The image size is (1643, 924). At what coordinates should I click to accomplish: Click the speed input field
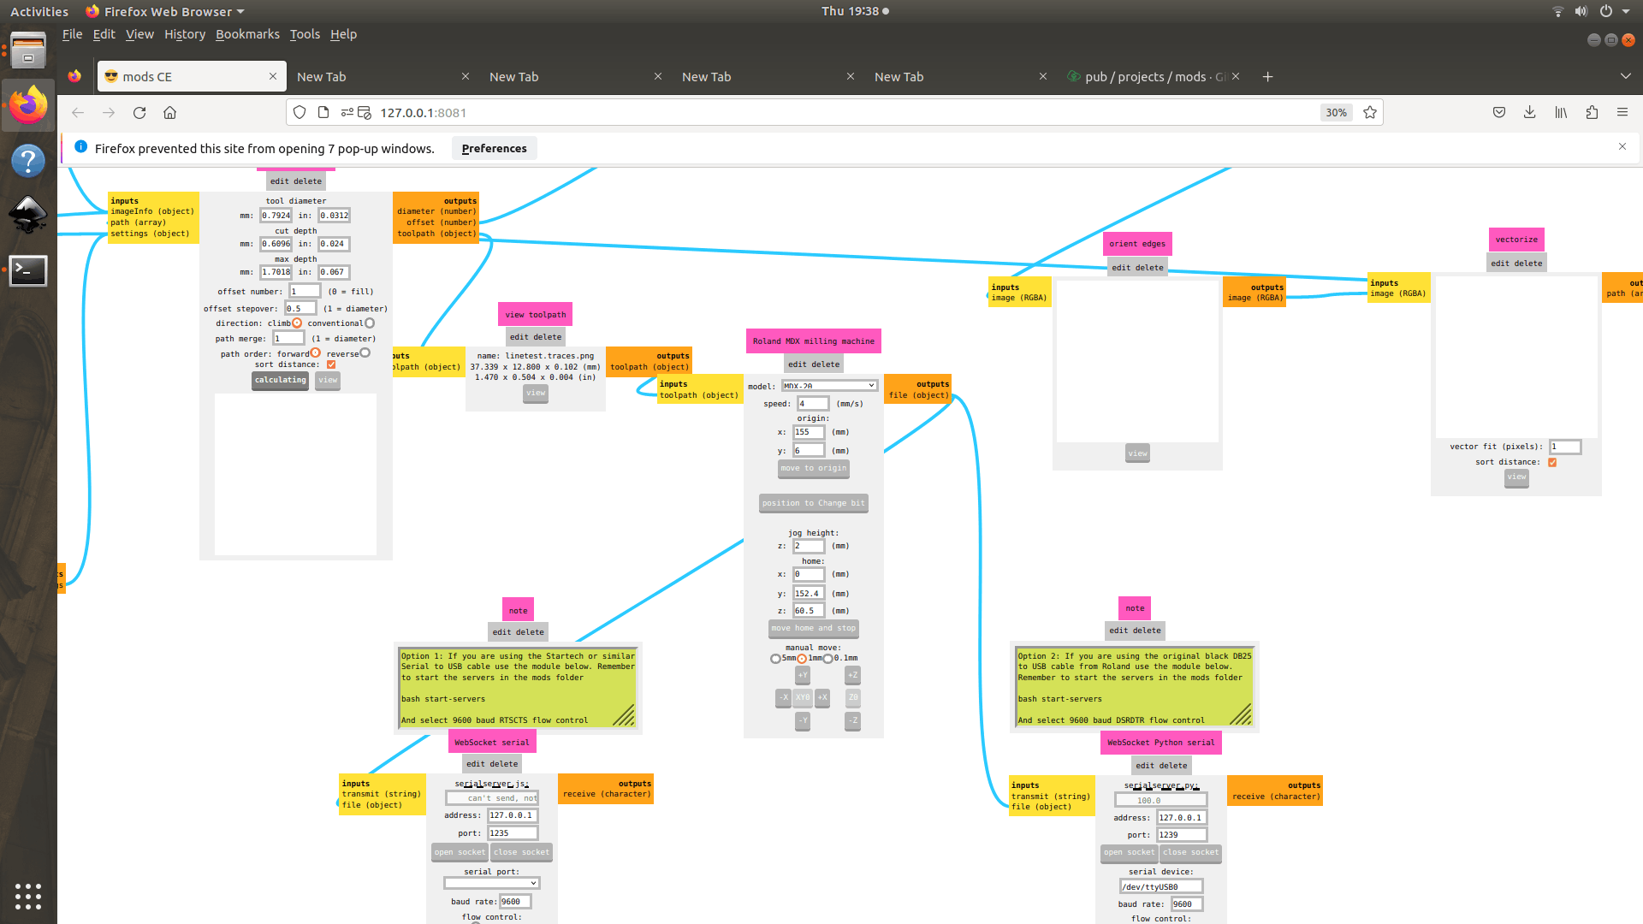[813, 404]
